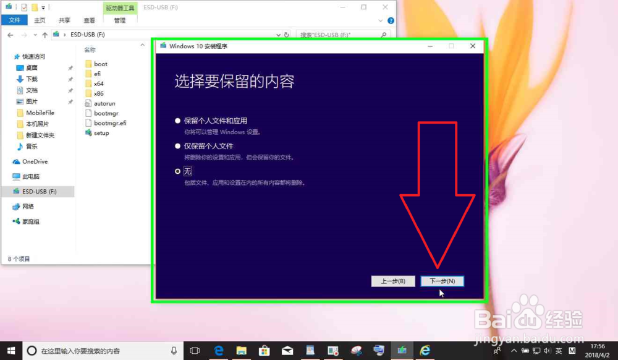Click the back navigation arrow in Explorer
This screenshot has height=360, width=618.
point(9,35)
